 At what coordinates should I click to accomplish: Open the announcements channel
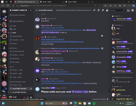18,51
